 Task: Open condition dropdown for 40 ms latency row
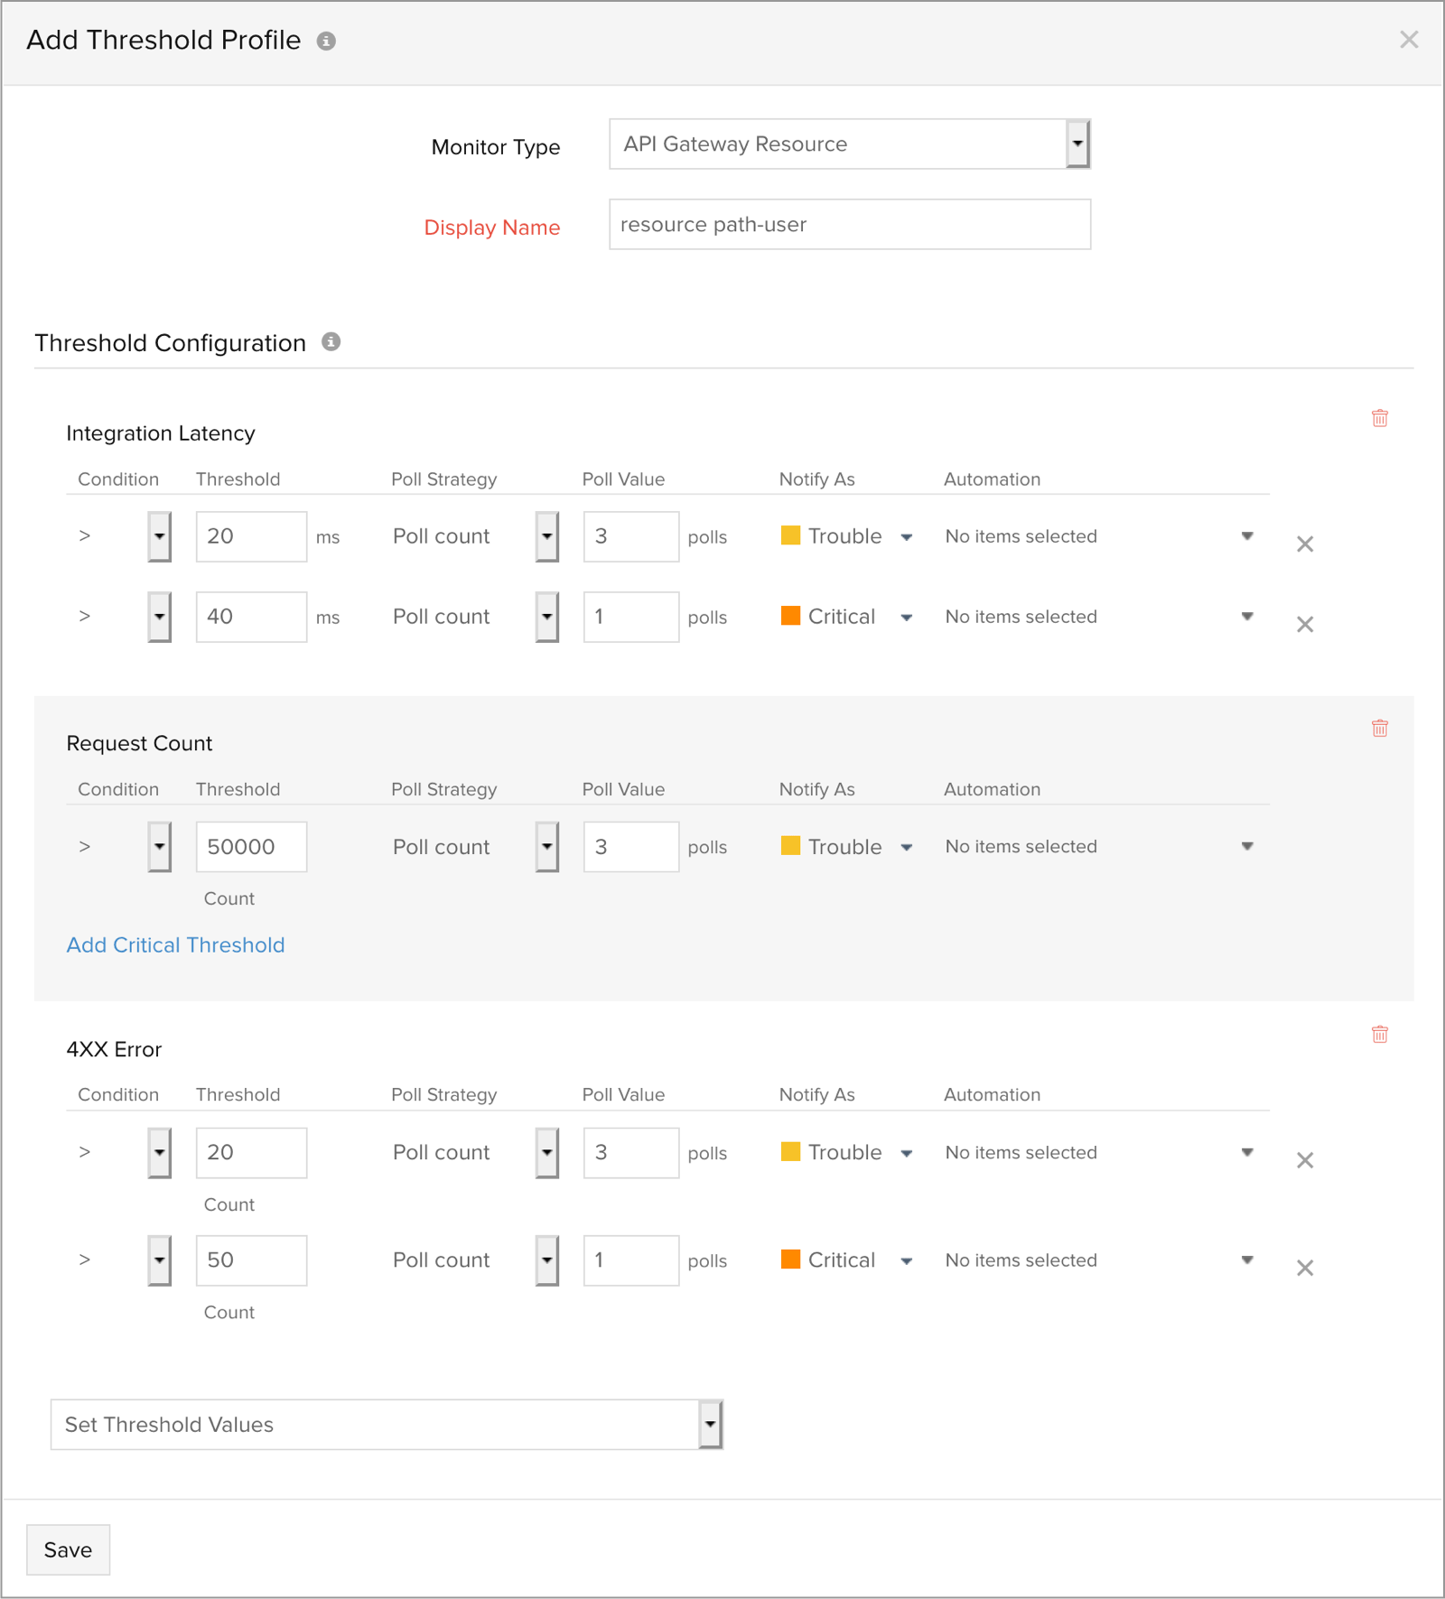[x=159, y=617]
